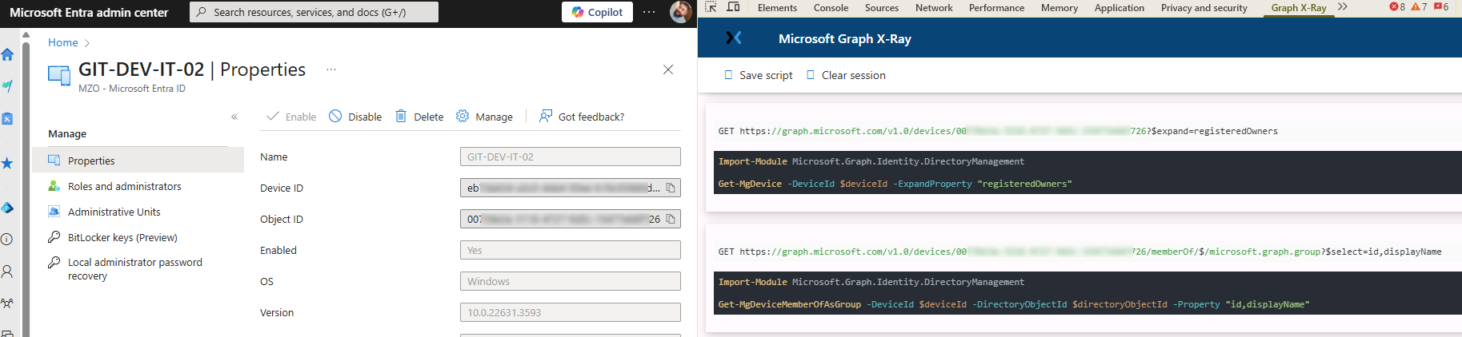Copy the Object ID value
1462x337 pixels.
(x=671, y=219)
